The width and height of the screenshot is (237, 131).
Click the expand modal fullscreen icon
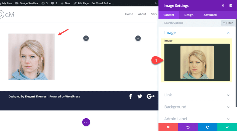(223, 6)
